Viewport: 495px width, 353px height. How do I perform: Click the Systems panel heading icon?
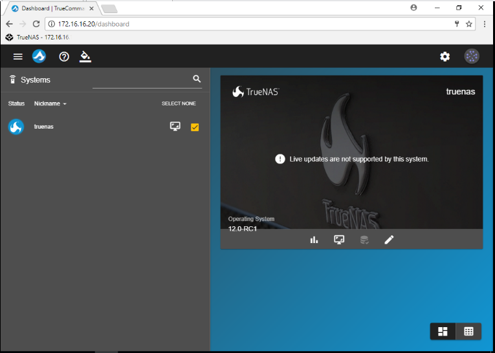[13, 80]
